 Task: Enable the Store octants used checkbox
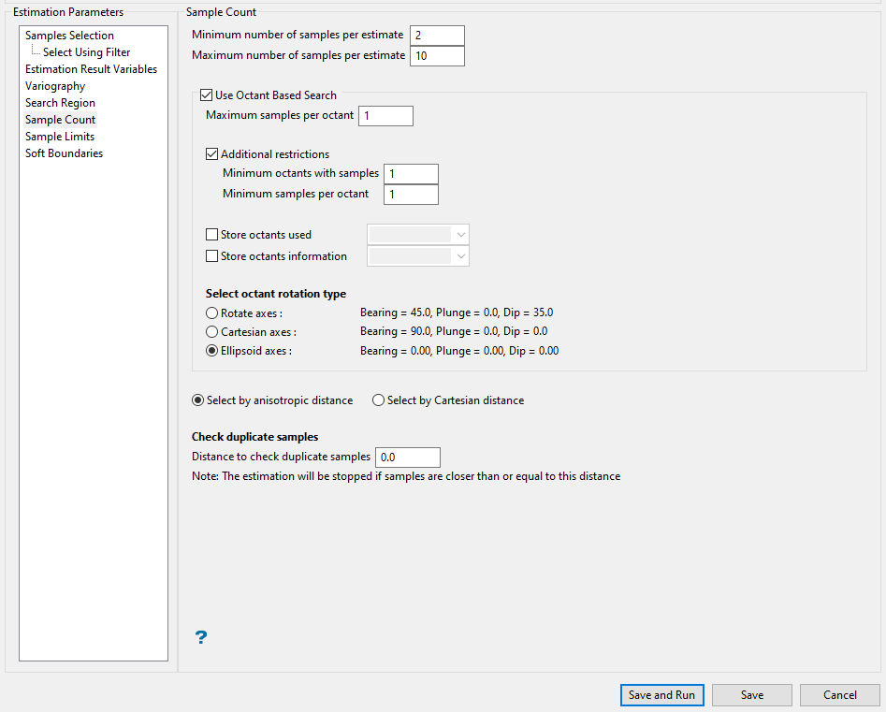(212, 235)
